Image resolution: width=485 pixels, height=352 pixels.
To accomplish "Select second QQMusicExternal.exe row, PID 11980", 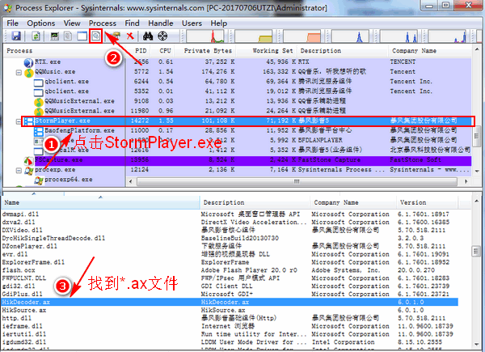I will 238,111.
